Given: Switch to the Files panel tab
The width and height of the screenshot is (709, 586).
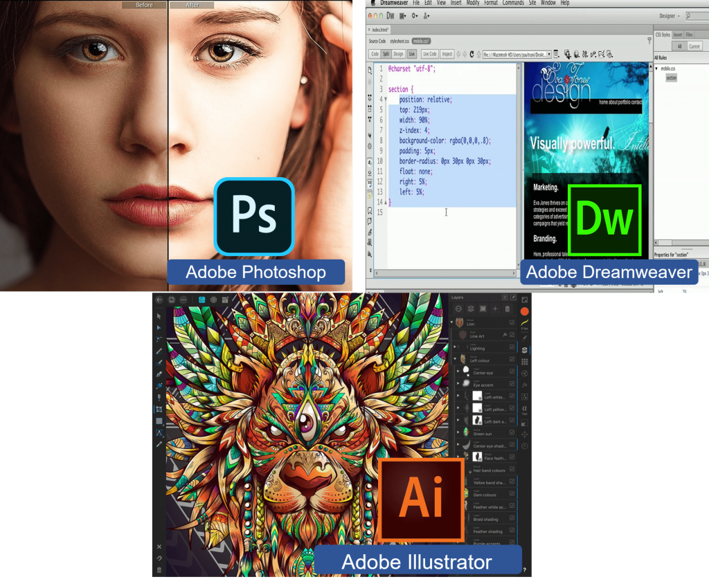Looking at the screenshot, I should pos(689,35).
